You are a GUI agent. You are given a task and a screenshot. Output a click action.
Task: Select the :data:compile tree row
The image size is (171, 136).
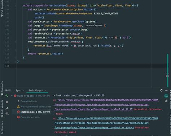click(x=32, y=112)
